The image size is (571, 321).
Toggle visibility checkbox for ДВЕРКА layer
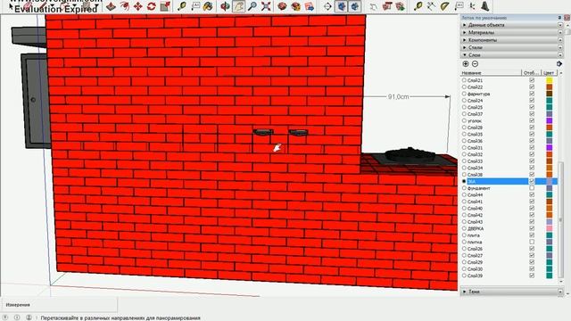(532, 228)
